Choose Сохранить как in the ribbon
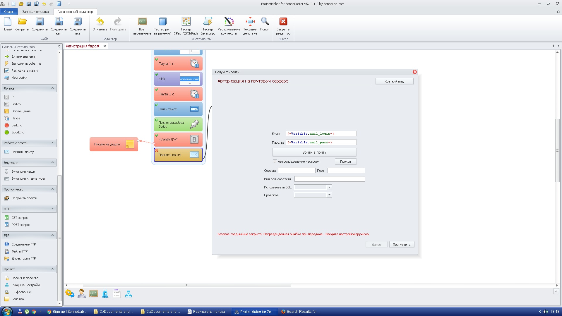 [x=59, y=26]
